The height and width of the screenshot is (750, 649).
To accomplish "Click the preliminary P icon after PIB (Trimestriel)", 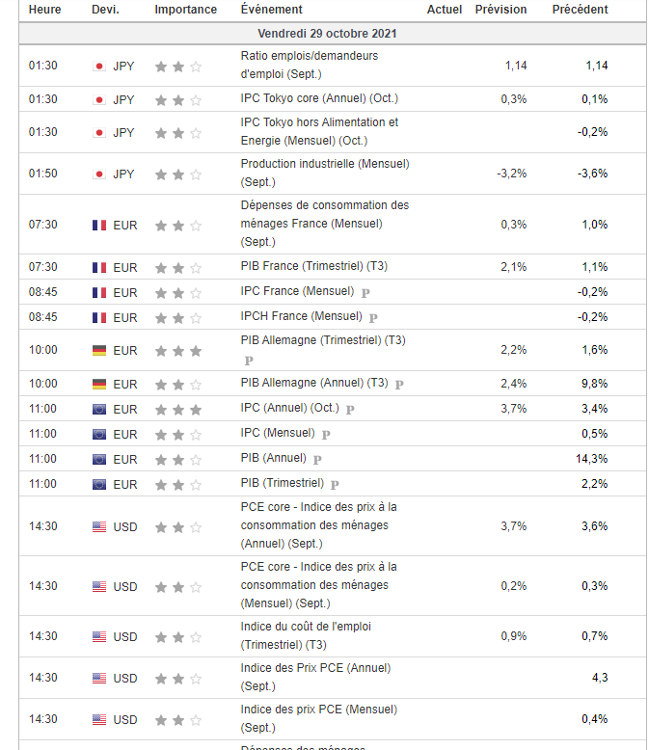I will 335,484.
